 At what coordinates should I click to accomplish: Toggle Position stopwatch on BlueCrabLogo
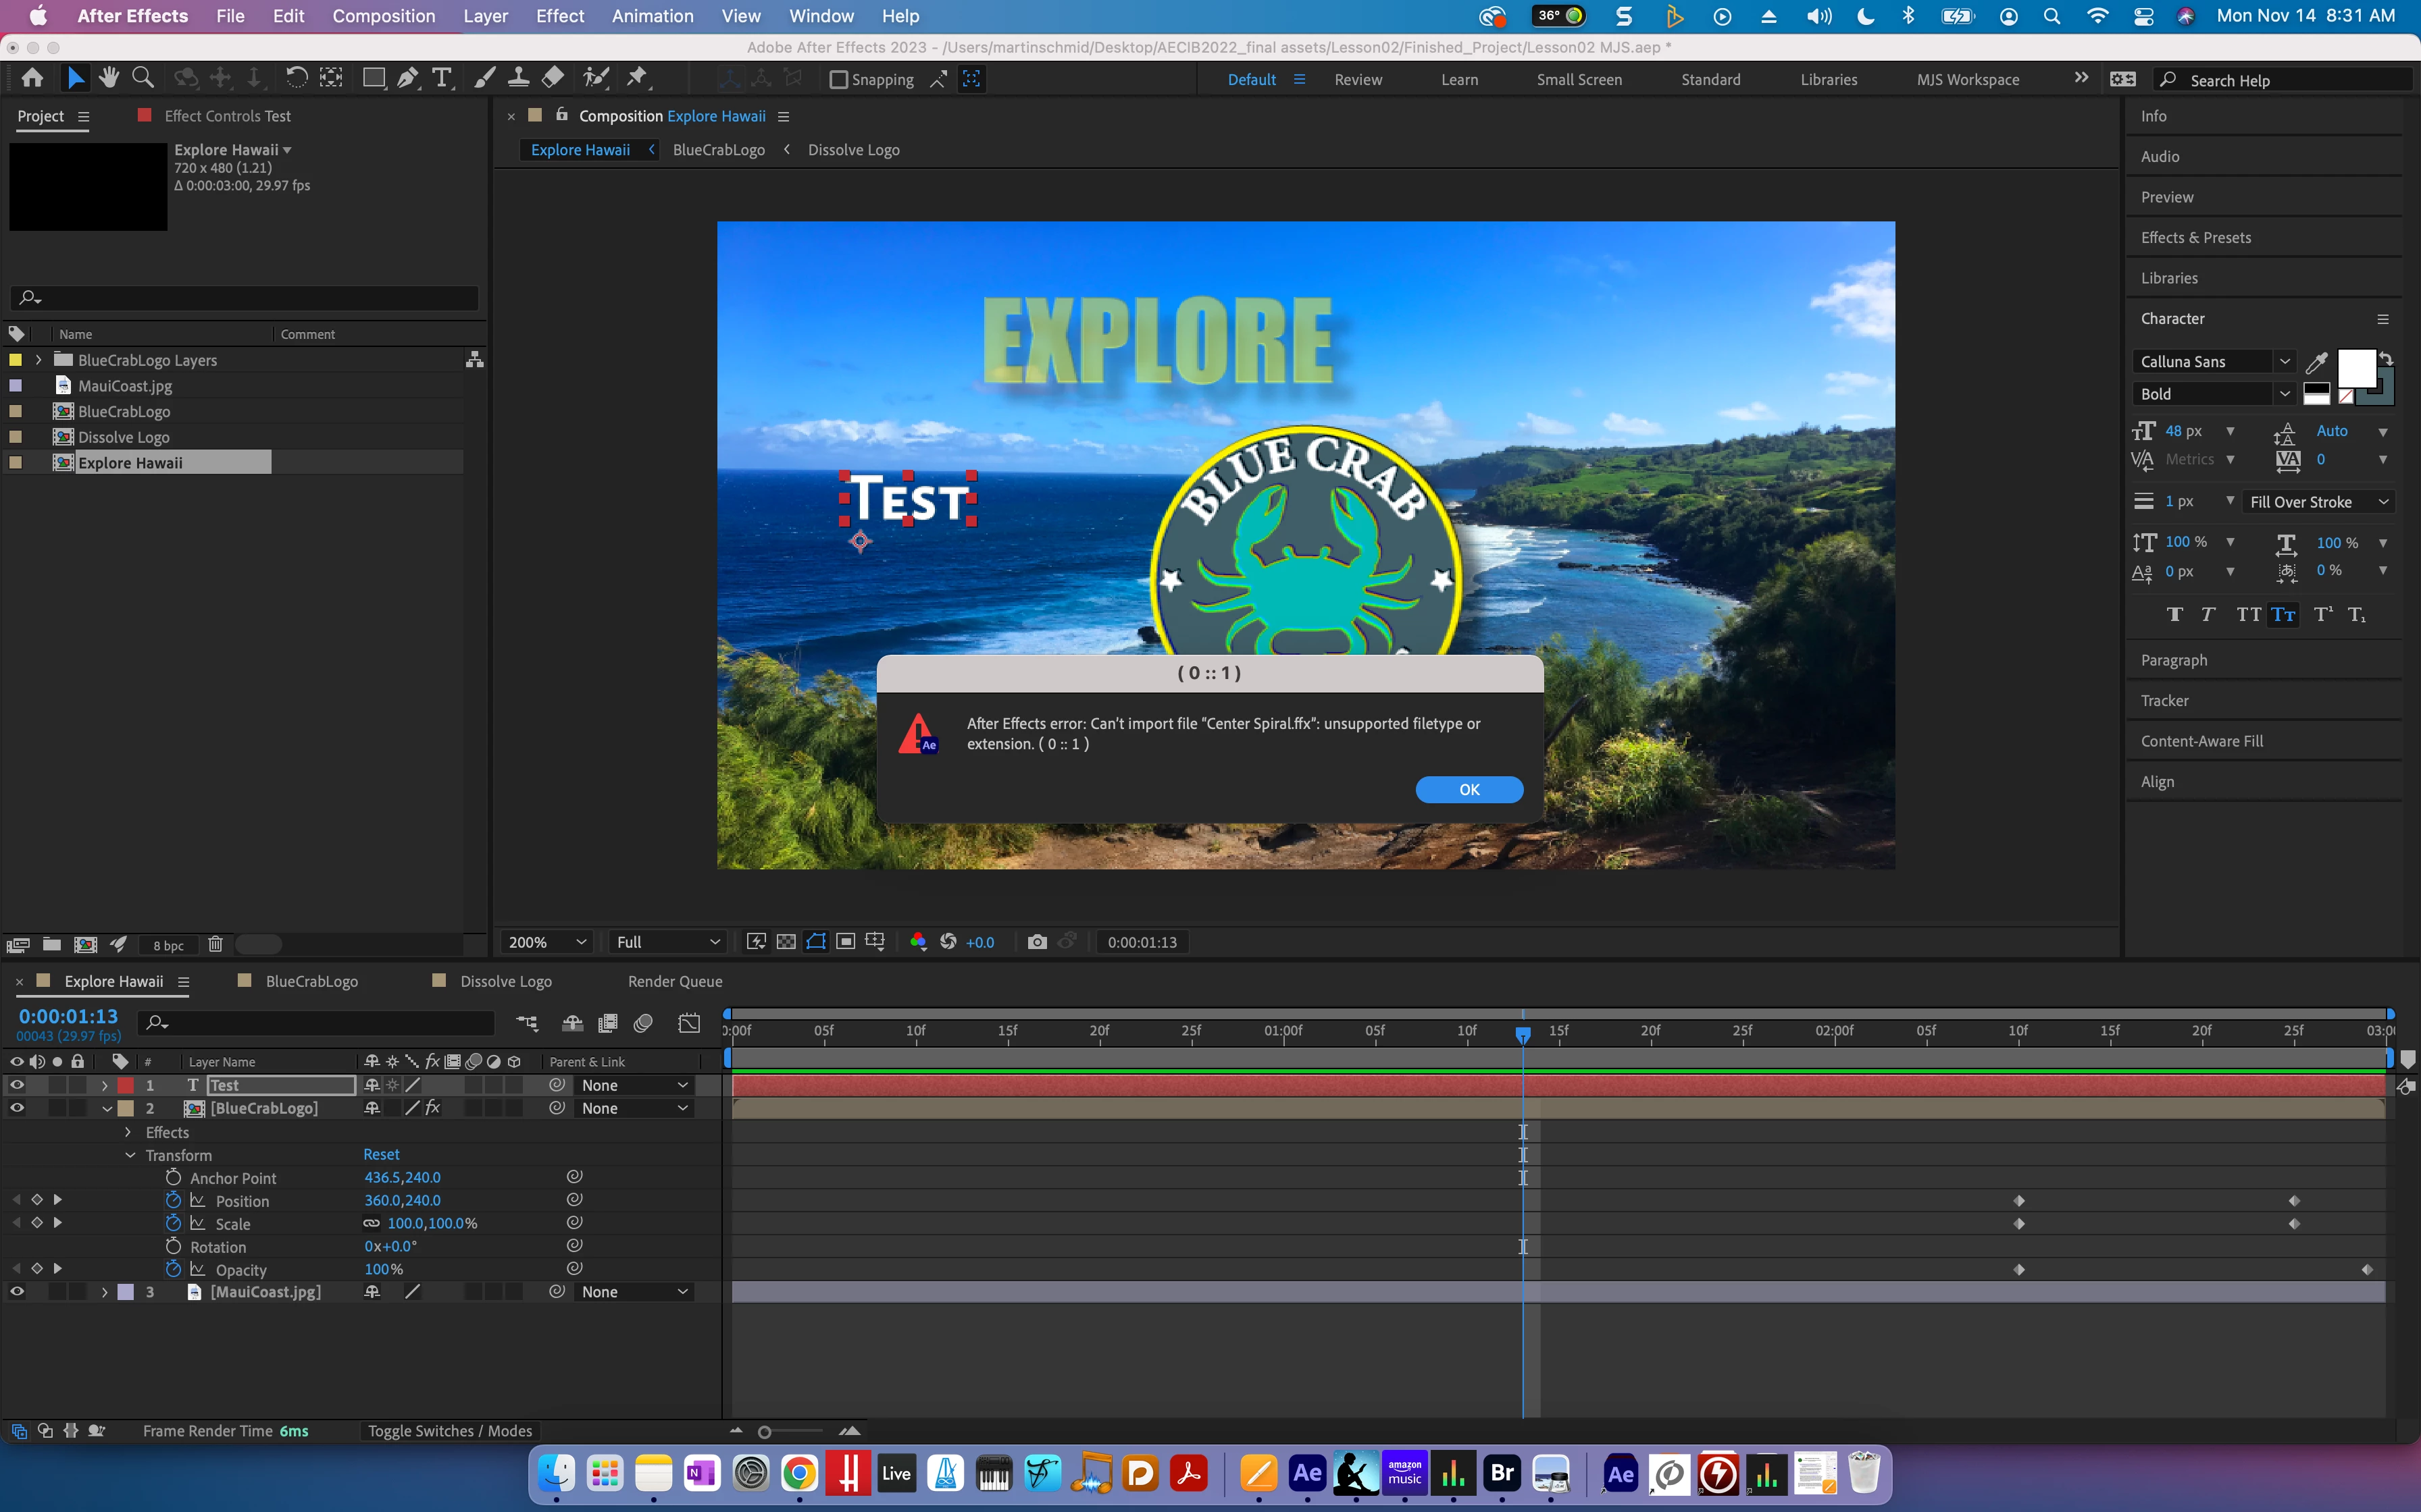[173, 1200]
